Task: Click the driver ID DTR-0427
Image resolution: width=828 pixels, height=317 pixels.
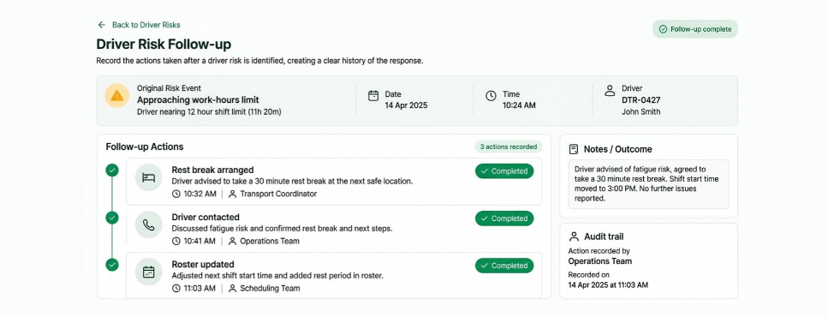Action: (x=641, y=100)
